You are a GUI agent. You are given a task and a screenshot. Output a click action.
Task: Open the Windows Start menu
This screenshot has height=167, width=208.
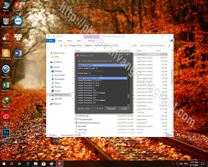[x=4, y=164]
